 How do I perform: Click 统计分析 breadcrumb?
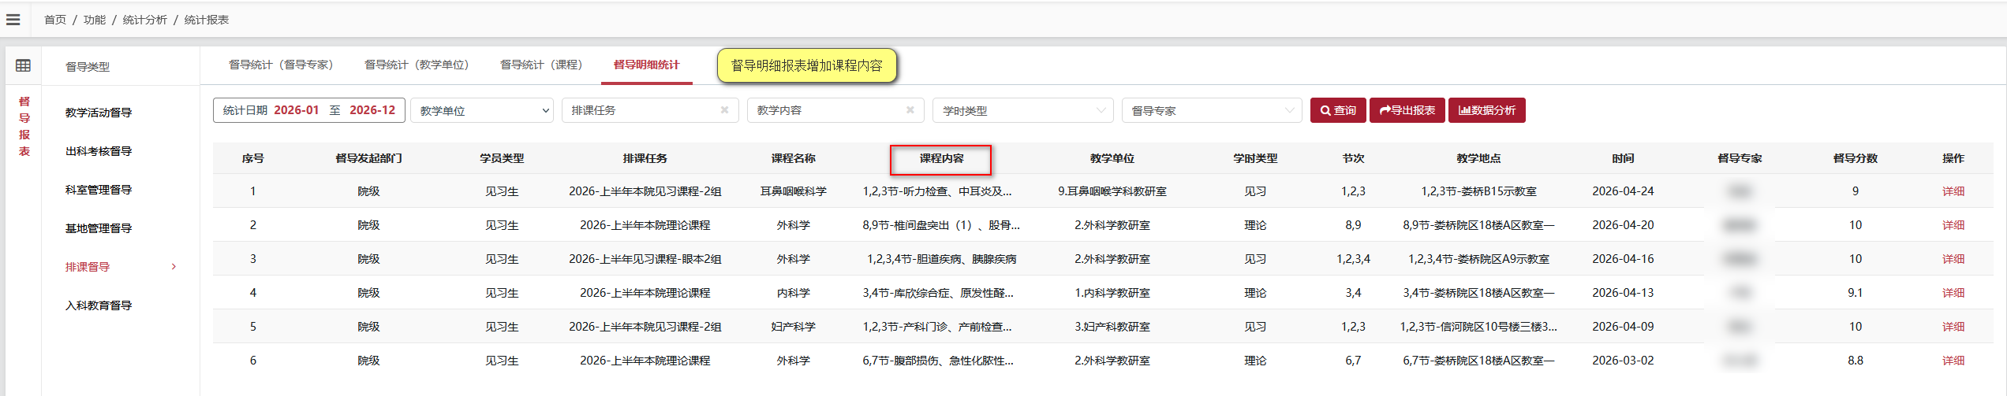tap(145, 20)
